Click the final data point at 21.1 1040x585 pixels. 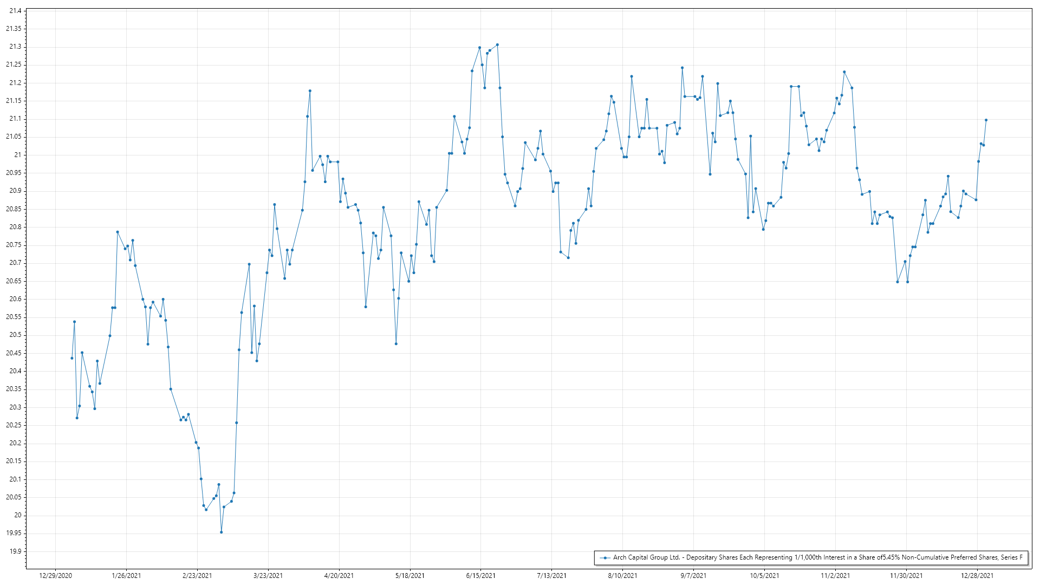(x=986, y=120)
